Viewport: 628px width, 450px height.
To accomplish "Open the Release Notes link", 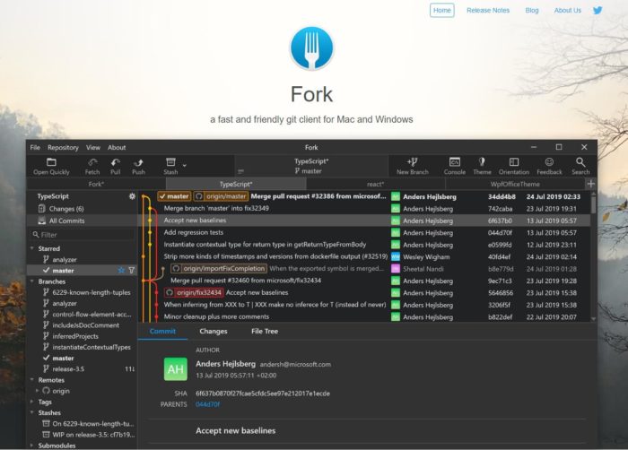I will 488,11.
